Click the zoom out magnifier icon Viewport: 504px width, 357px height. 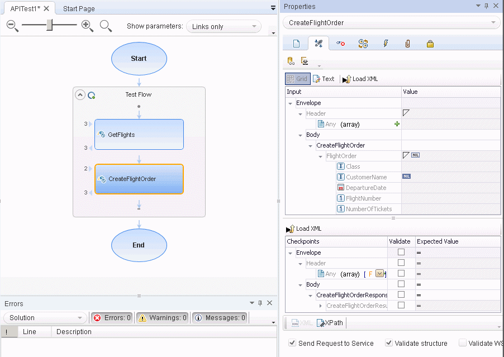[12, 26]
